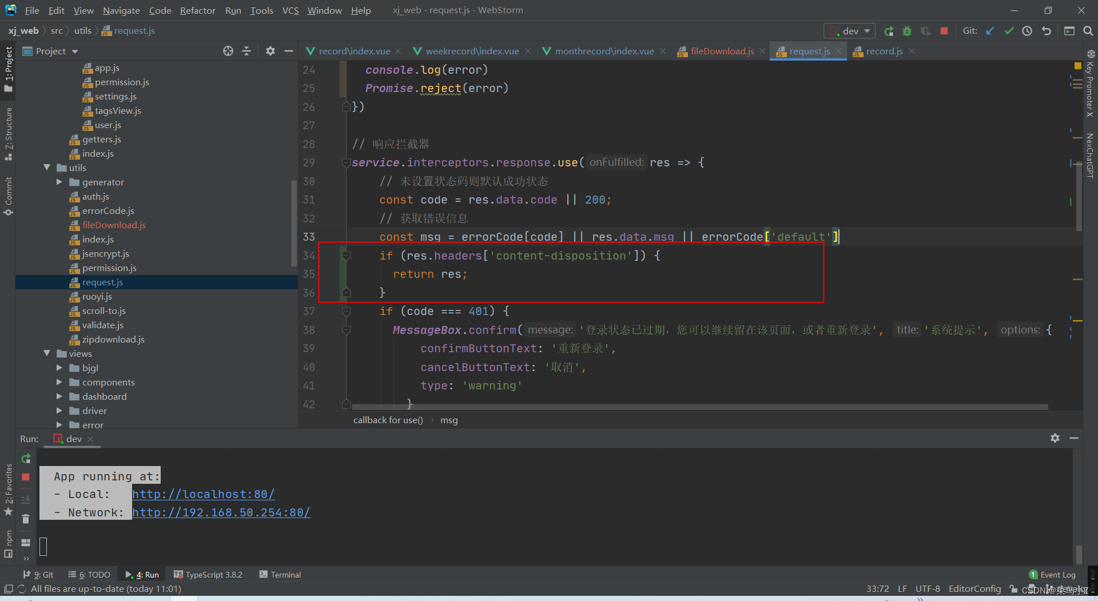Viewport: 1098px width, 601px height.
Task: Click LF line separator in status bar
Action: coord(902,589)
